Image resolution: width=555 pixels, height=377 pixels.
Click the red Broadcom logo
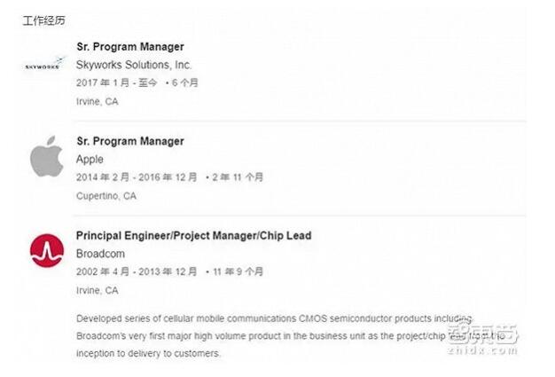pyautogui.click(x=47, y=251)
